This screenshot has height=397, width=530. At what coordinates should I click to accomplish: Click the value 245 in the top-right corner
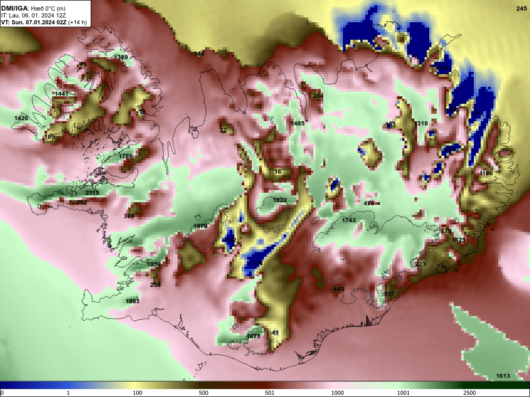tap(522, 9)
